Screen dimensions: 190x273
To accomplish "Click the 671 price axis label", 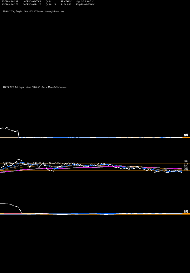I will click(186, 164).
